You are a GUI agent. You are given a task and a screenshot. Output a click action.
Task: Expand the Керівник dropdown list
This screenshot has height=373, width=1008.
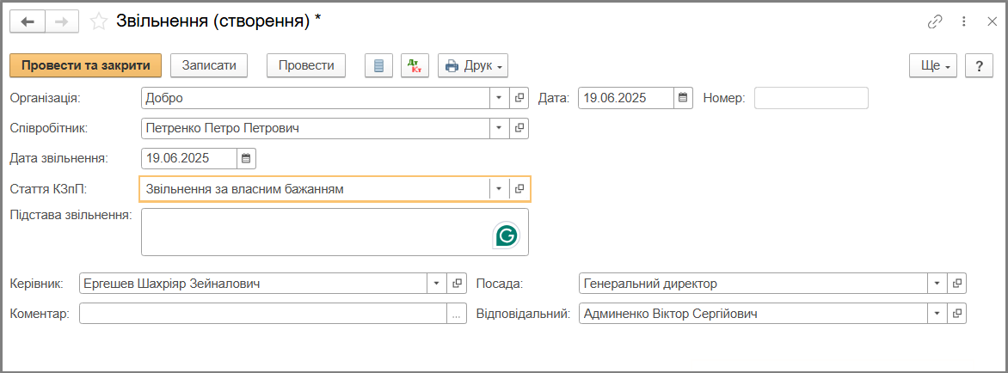pyautogui.click(x=437, y=283)
